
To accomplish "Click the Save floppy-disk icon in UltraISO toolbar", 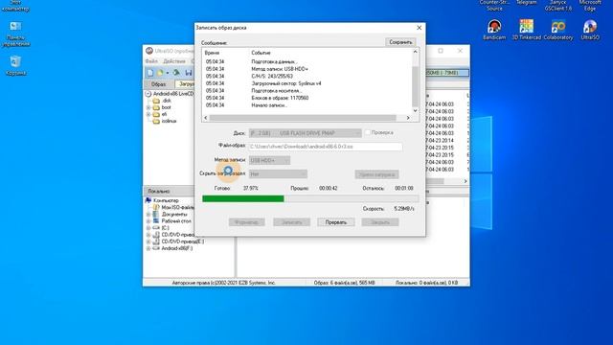I will [x=189, y=73].
